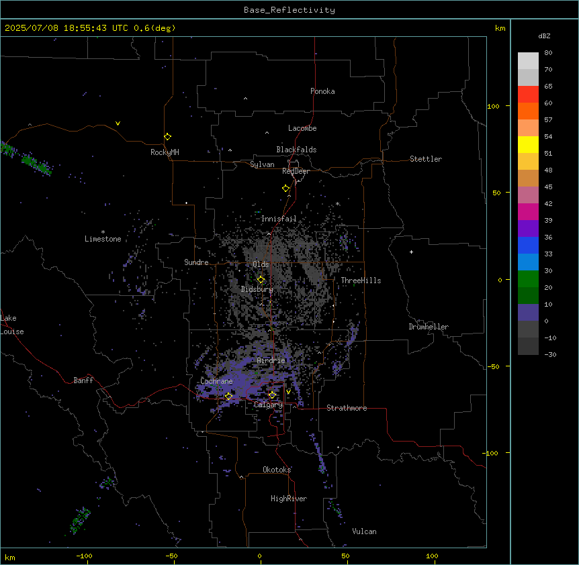Screen dimensions: 579x565
Task: Click the yellow marker between Olds and Didsbury
Action: 261,280
